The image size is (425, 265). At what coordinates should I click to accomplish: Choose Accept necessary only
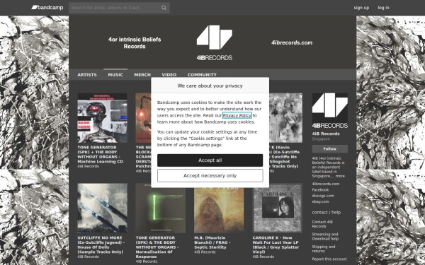click(210, 176)
